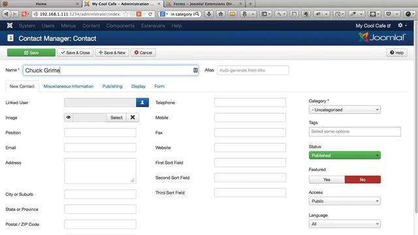Click the green Save button
418x235 pixels.
click(31, 53)
